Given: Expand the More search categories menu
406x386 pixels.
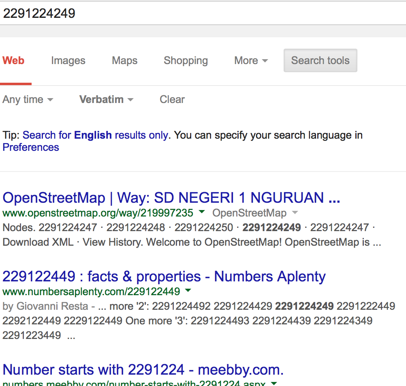Looking at the screenshot, I should click(251, 61).
